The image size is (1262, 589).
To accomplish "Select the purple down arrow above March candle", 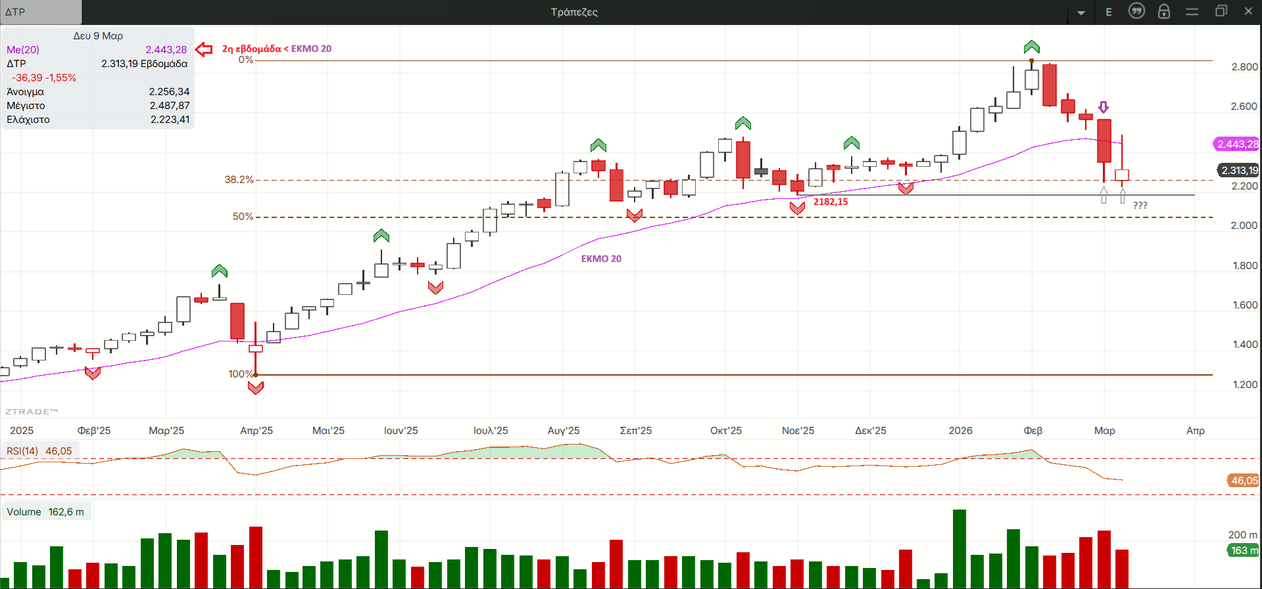I will pos(1104,107).
